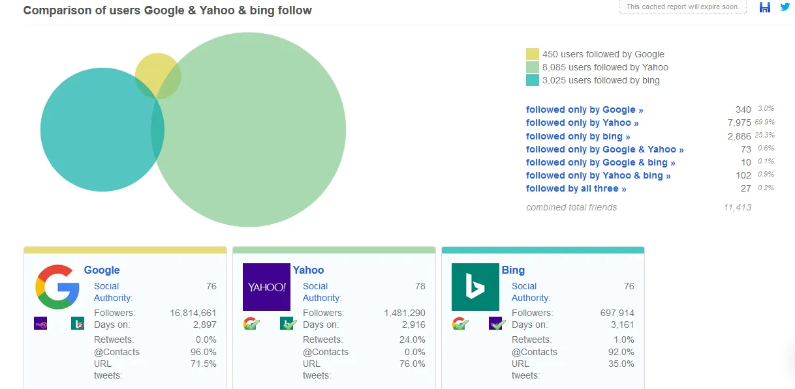
Task: Click small Google checkmark icon in Yahoo card
Action: click(x=251, y=323)
